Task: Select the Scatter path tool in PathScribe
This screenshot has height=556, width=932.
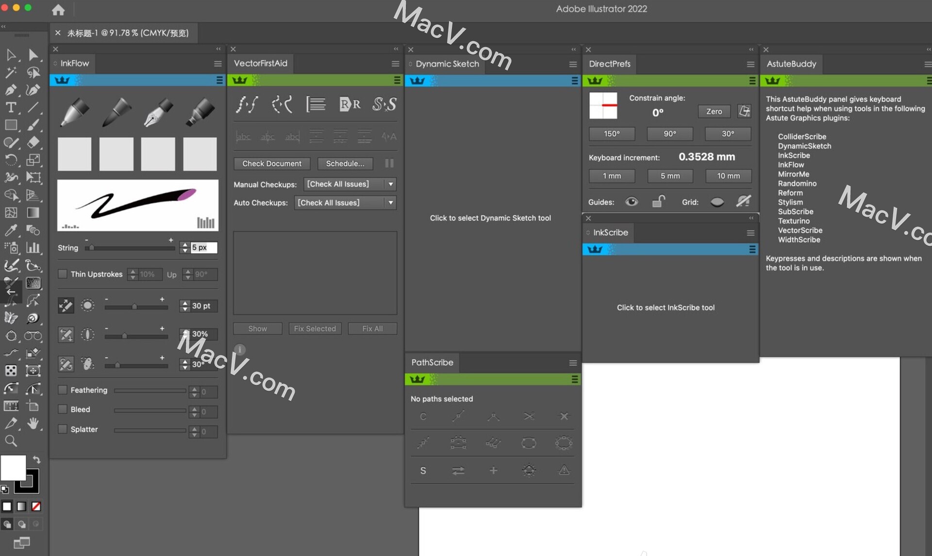Action: (528, 469)
